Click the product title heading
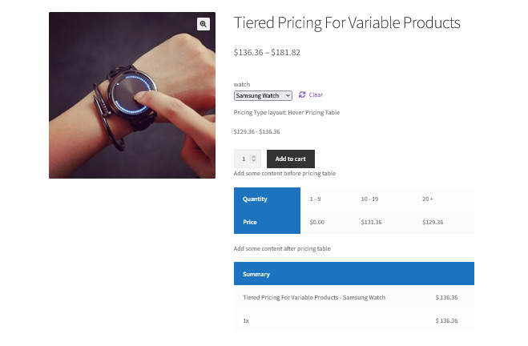This screenshot has width=528, height=346. [347, 23]
